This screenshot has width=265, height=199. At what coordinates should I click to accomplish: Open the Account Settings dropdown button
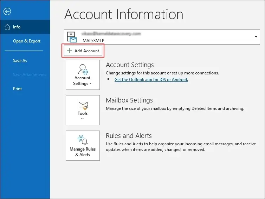(83, 75)
